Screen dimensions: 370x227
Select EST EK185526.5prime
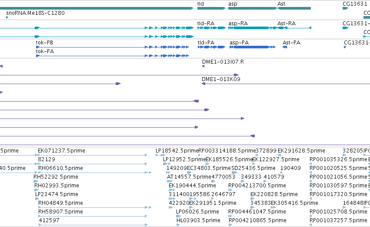230,159
